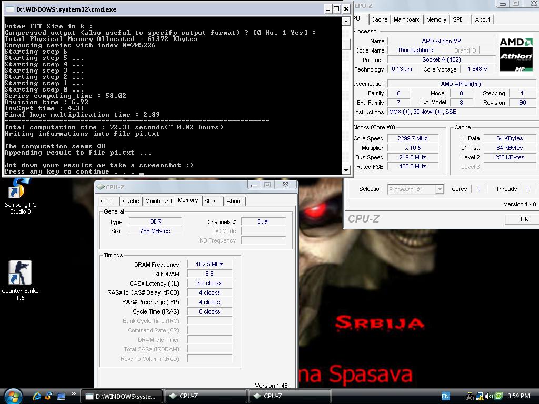Open the SPD tab in Memory CPU-Z window
Viewport: 539px width, 404px height.
coord(209,201)
